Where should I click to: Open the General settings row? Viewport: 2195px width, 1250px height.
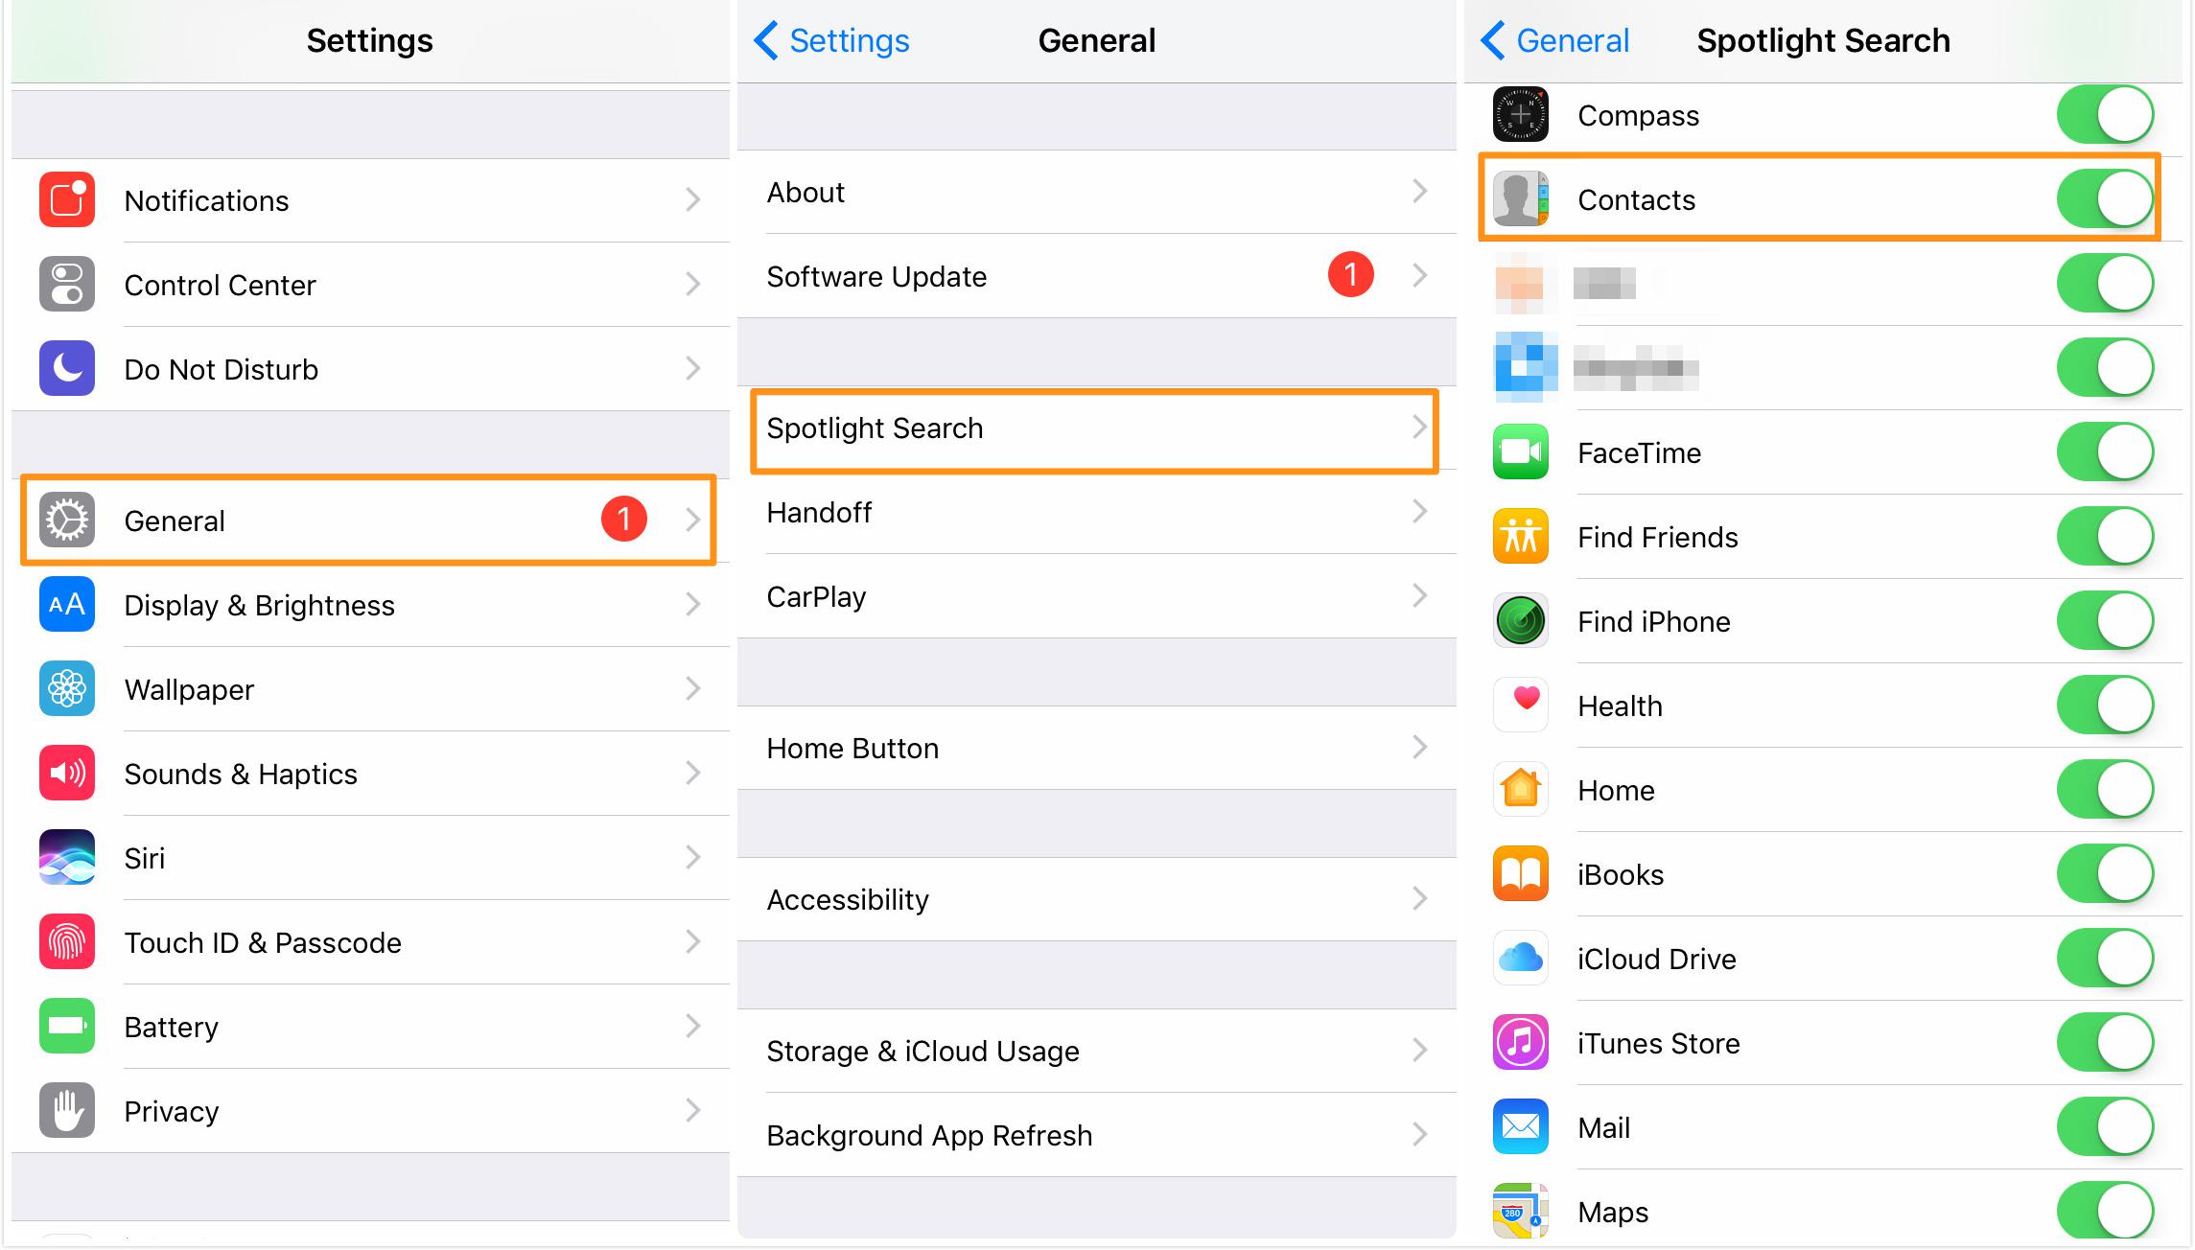pyautogui.click(x=368, y=521)
